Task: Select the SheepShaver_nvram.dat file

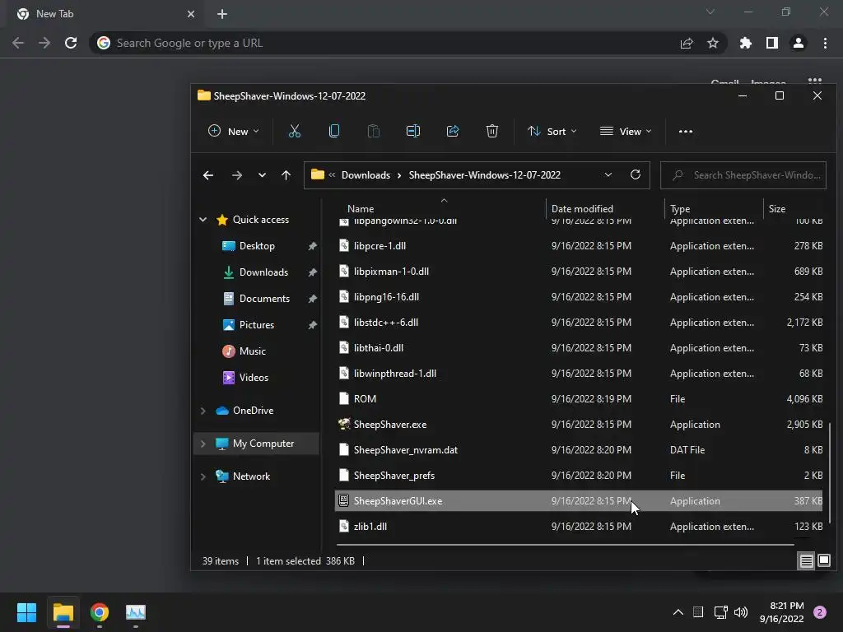Action: 579,450
